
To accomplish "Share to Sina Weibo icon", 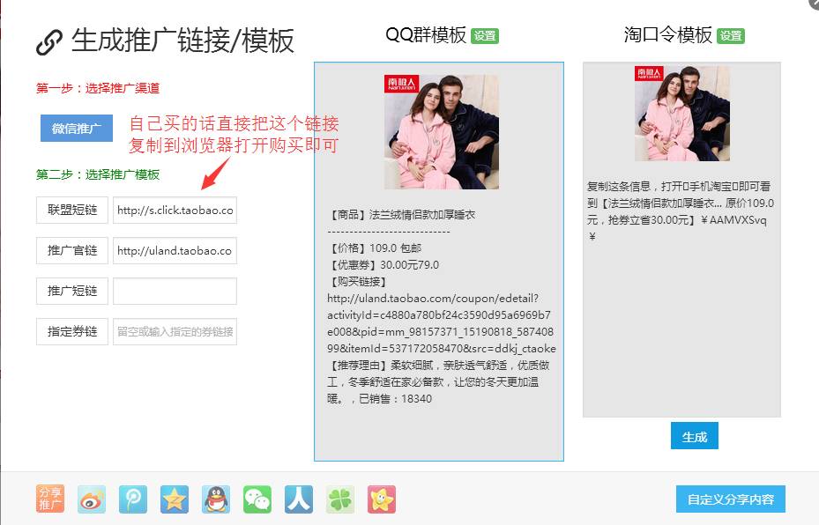I will tap(92, 499).
